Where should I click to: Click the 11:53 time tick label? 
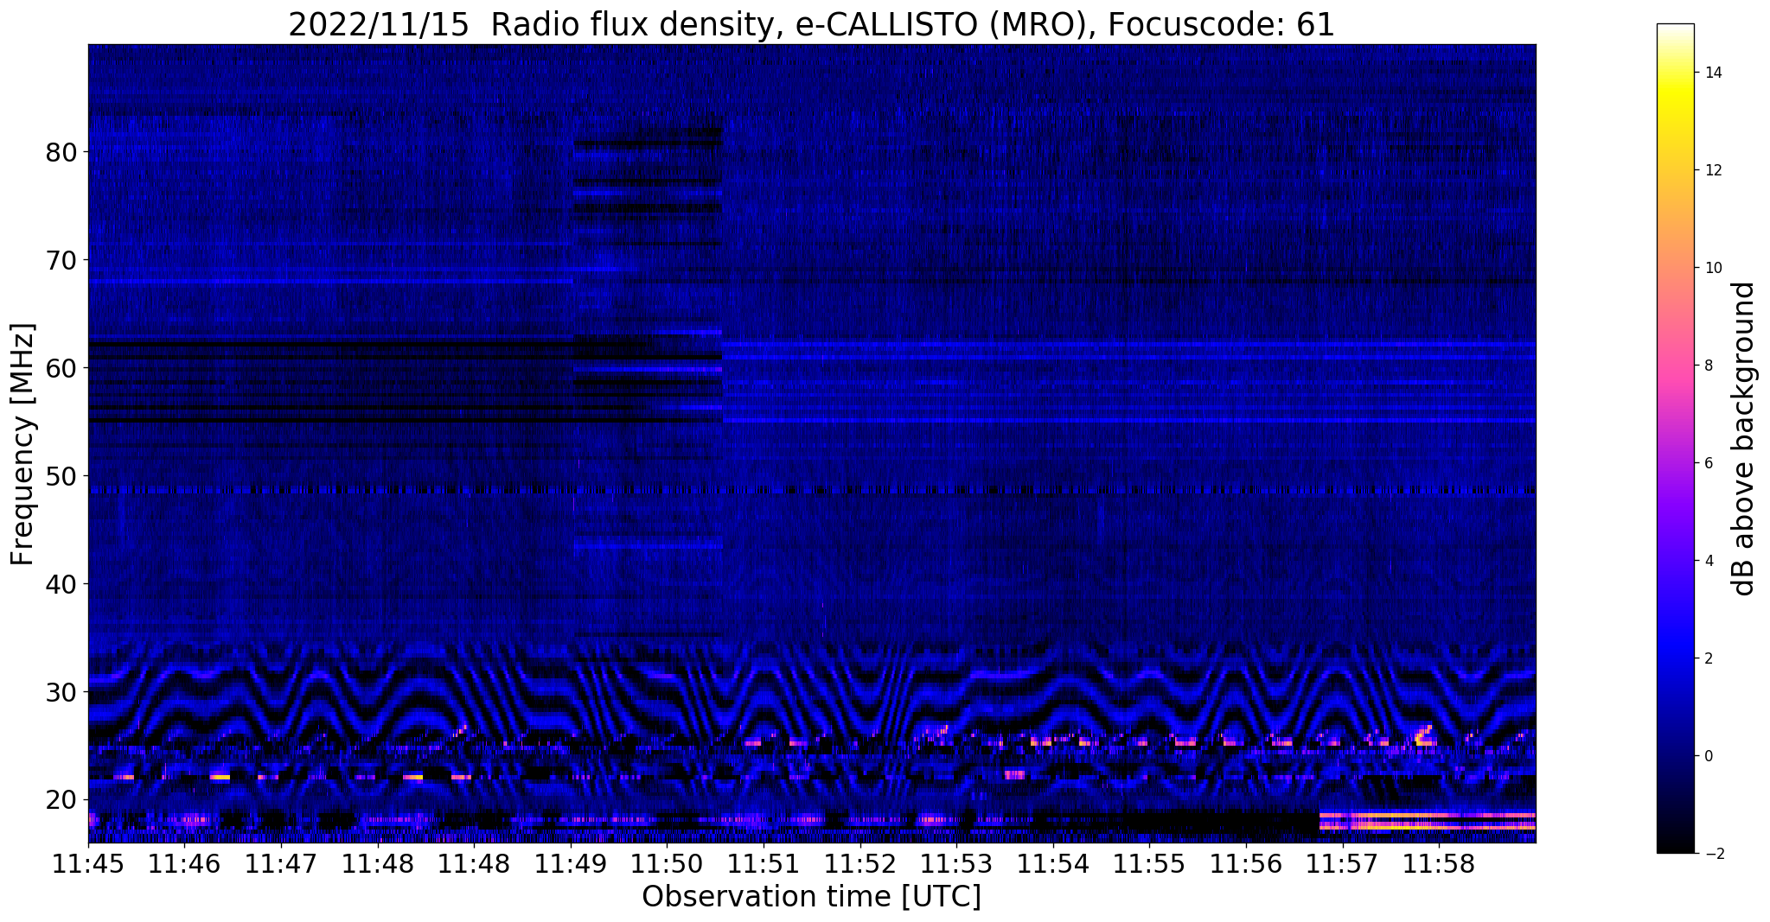(x=956, y=864)
